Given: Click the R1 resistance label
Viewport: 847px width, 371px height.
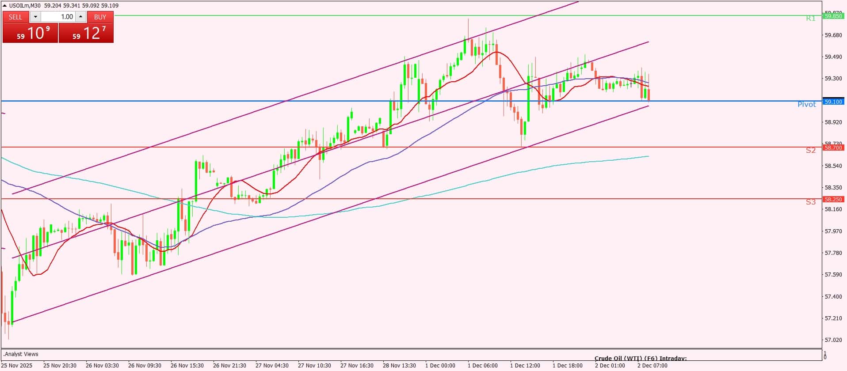Looking at the screenshot, I should (810, 19).
